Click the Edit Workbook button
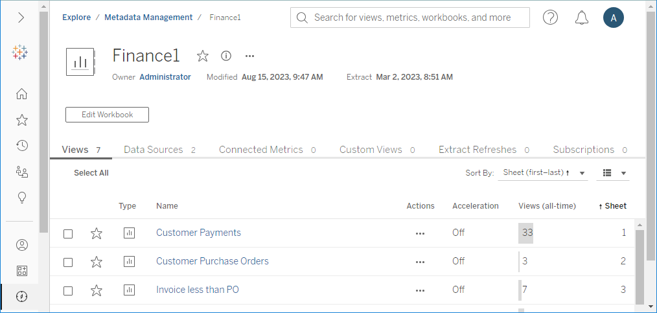657x313 pixels. click(107, 115)
